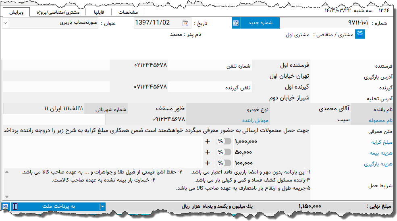
Task: Click the نام پدر : محمد text
Action: [185, 34]
